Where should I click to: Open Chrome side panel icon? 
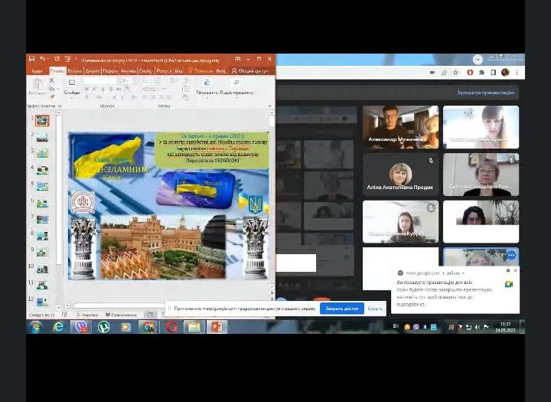click(x=494, y=73)
